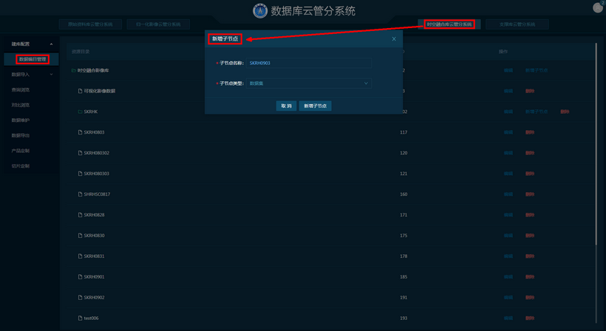Image resolution: width=606 pixels, height=331 pixels.
Task: Click the folder icon beside SKRHK
Action: coord(81,112)
